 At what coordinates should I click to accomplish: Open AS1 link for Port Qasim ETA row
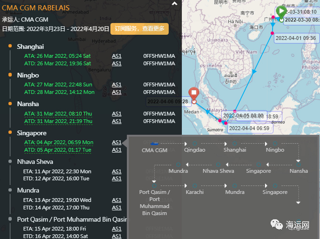point(117,229)
